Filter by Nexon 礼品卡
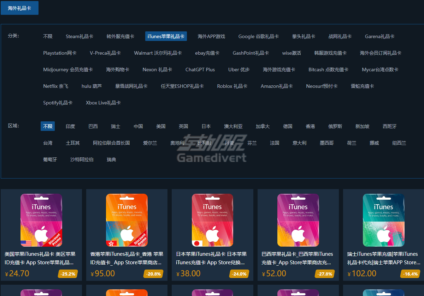The image size is (424, 296). 157,70
